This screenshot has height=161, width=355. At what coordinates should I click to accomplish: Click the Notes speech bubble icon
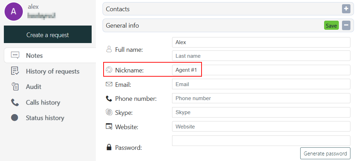click(15, 55)
